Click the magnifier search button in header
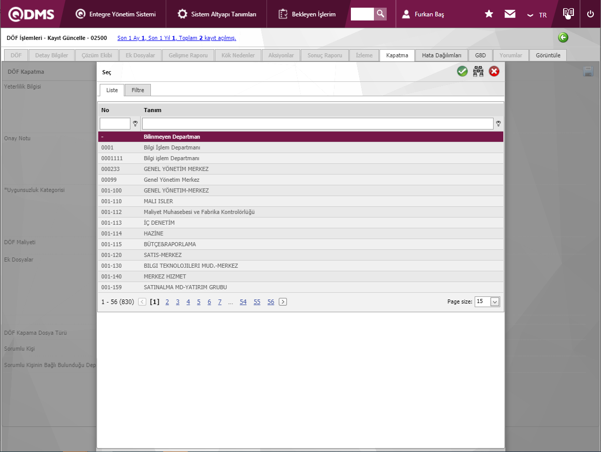Image resolution: width=601 pixels, height=452 pixels. click(x=380, y=14)
